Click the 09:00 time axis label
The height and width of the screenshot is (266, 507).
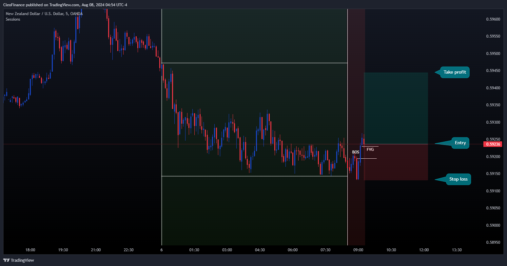[358, 250]
